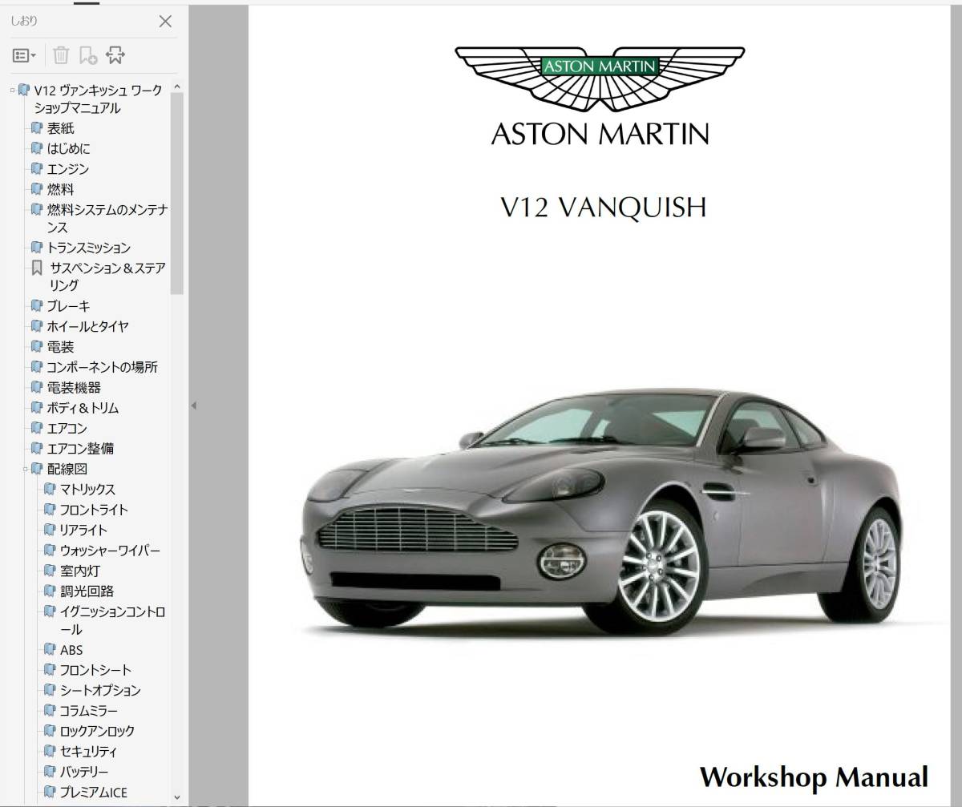Click the bookmark icon beside 電装機器
Viewport: 962px width, 807px height.
point(37,387)
